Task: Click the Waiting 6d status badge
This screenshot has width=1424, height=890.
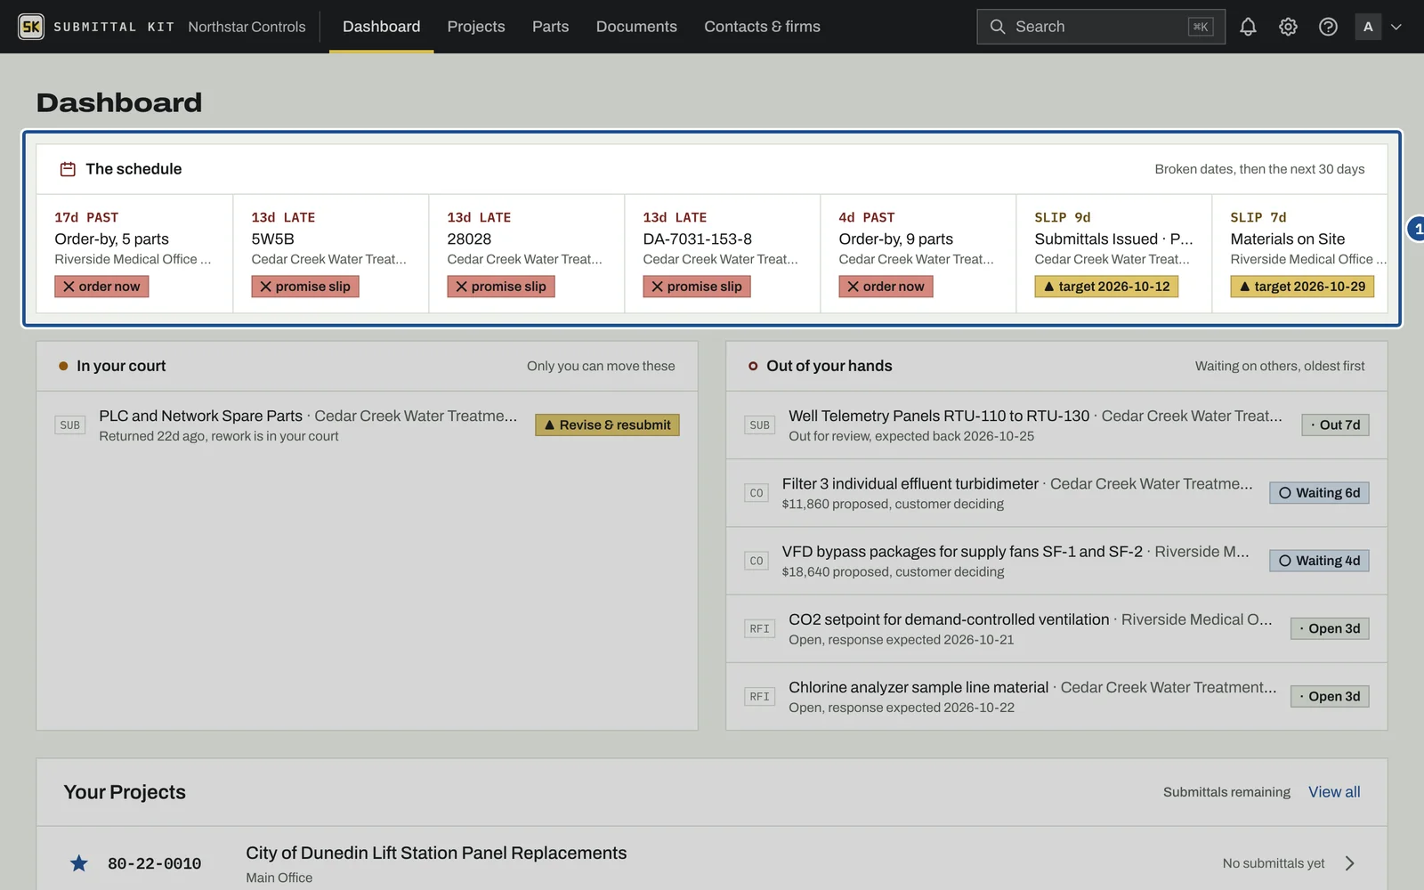Action: 1319,493
